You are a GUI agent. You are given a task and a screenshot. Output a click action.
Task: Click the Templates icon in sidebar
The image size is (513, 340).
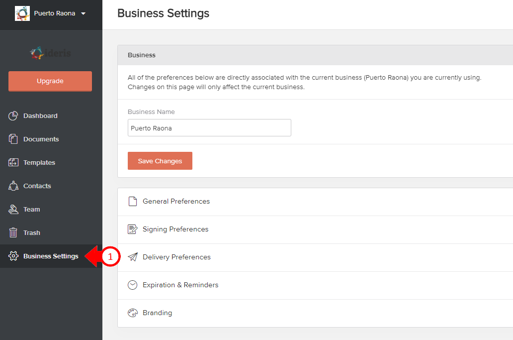13,163
